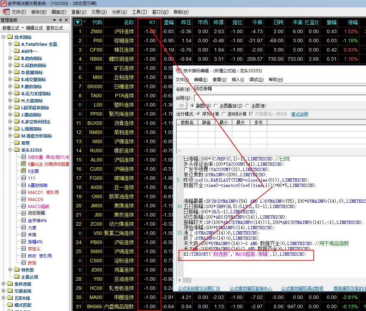Open 调试(D) menu in formula editor
The height and width of the screenshot is (311, 366).
coord(256,80)
